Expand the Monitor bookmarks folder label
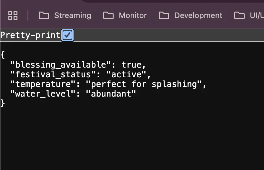This screenshot has height=170, width=264. pos(133,15)
